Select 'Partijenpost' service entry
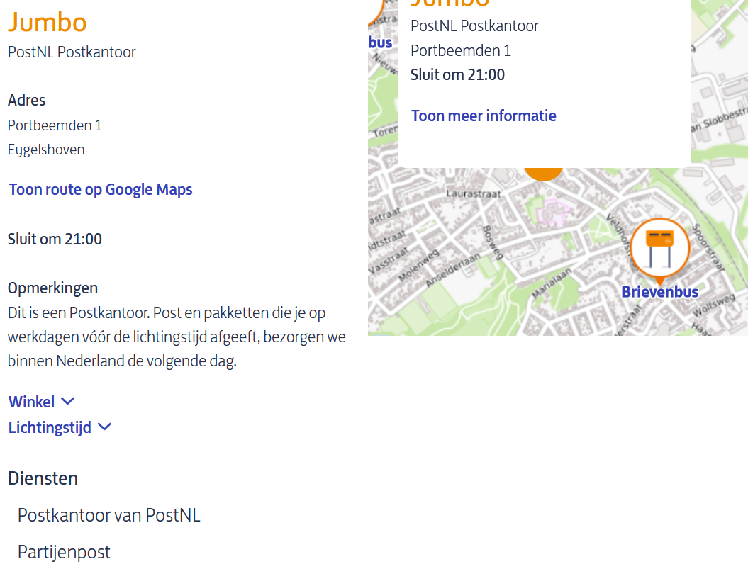The height and width of the screenshot is (569, 748). (x=64, y=552)
